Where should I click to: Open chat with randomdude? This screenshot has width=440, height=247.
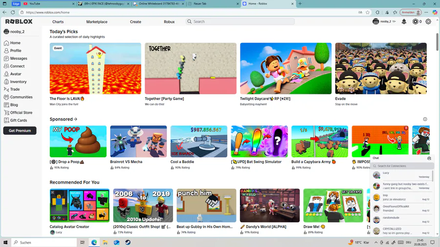click(x=401, y=220)
